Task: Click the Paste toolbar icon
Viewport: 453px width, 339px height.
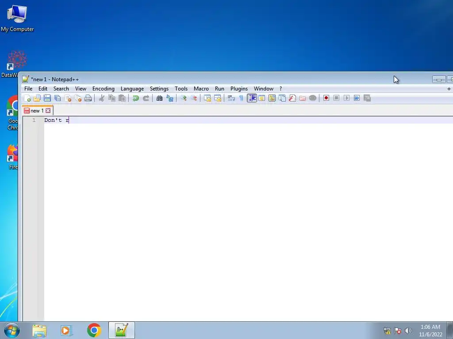Action: coord(122,98)
